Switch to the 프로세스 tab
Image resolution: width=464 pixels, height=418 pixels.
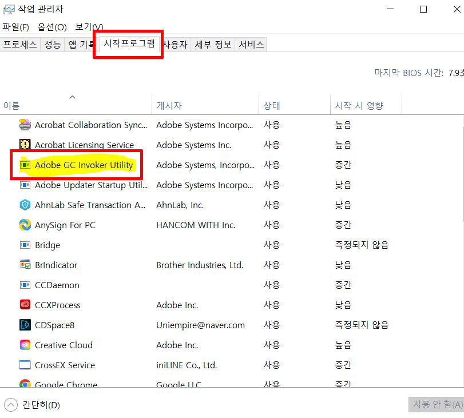[x=20, y=45]
